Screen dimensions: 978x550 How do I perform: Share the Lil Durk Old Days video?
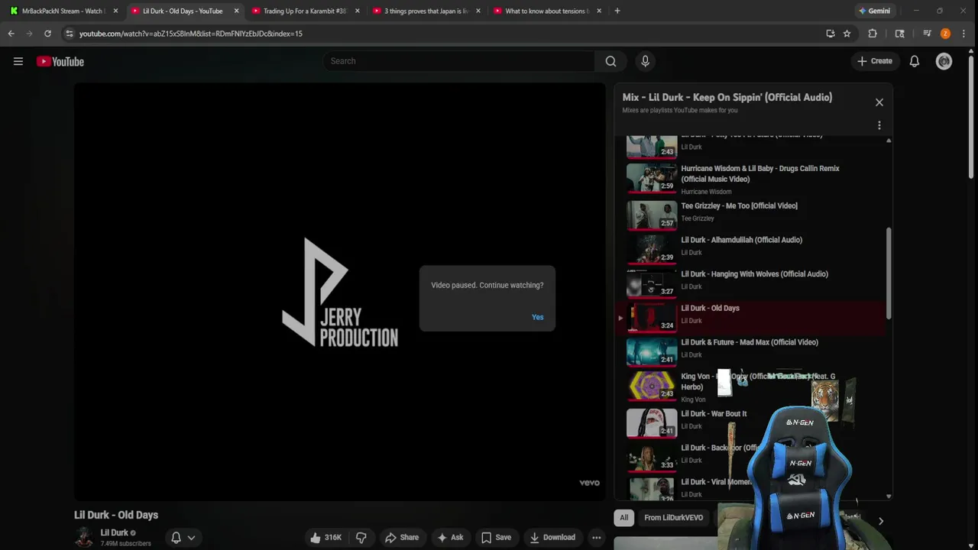402,537
